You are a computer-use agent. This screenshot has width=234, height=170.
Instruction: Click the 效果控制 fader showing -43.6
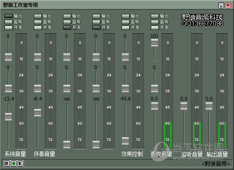(x=125, y=141)
